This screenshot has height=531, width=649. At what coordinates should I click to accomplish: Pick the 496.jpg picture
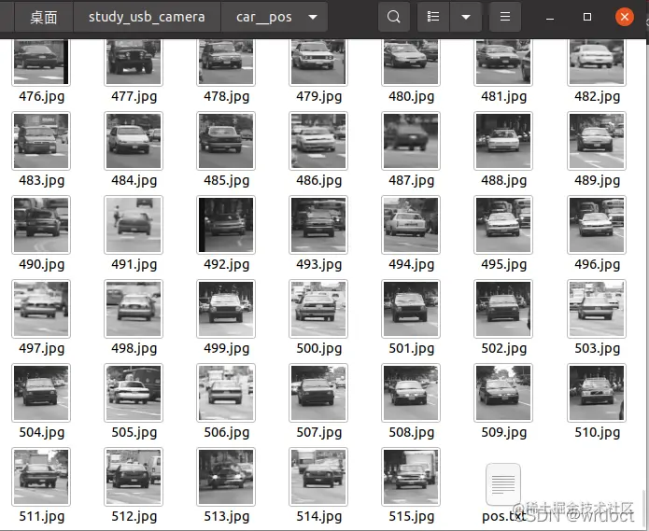(x=597, y=225)
